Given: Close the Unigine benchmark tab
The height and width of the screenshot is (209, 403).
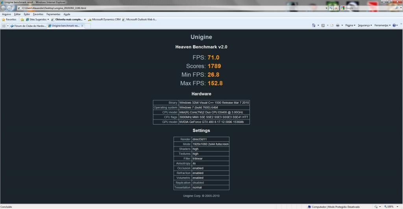Looking at the screenshot, I should pyautogui.click(x=82, y=26).
